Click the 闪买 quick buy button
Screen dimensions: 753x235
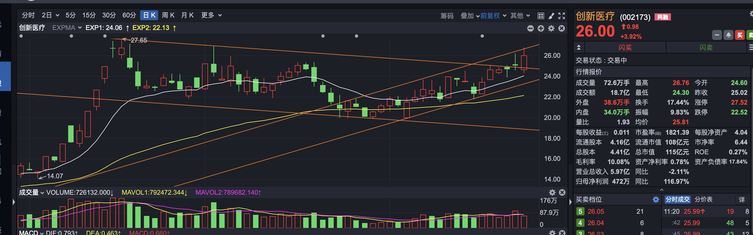click(625, 48)
